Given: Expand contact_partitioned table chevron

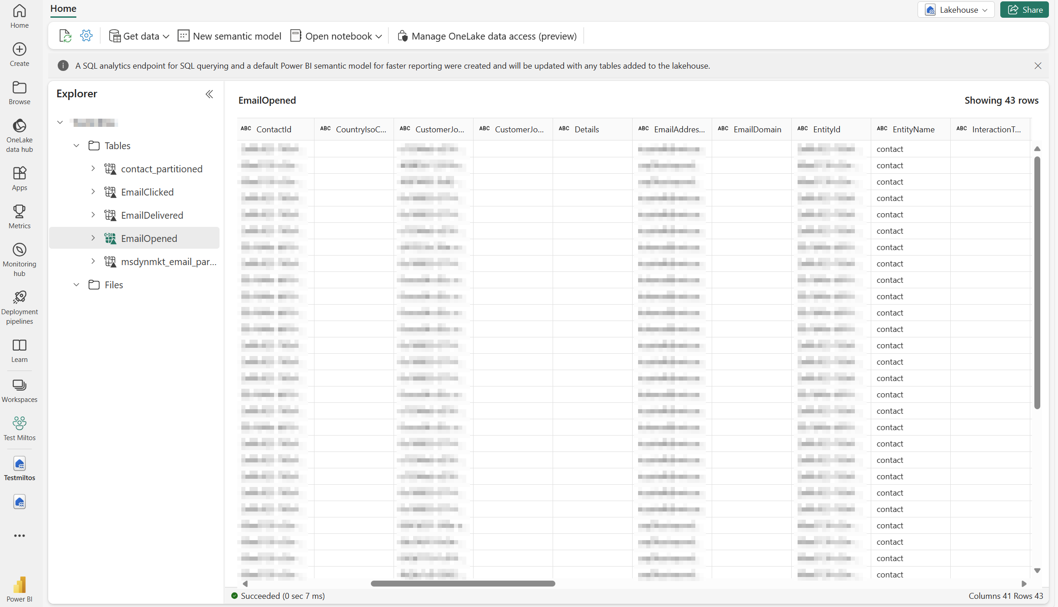Looking at the screenshot, I should point(93,169).
